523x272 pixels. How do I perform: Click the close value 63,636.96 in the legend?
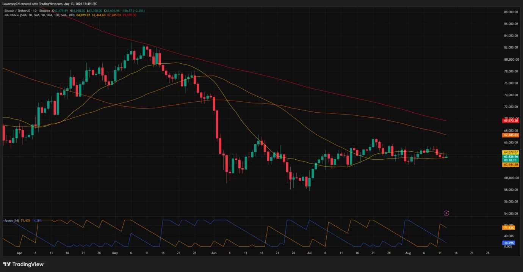pyautogui.click(x=113, y=11)
